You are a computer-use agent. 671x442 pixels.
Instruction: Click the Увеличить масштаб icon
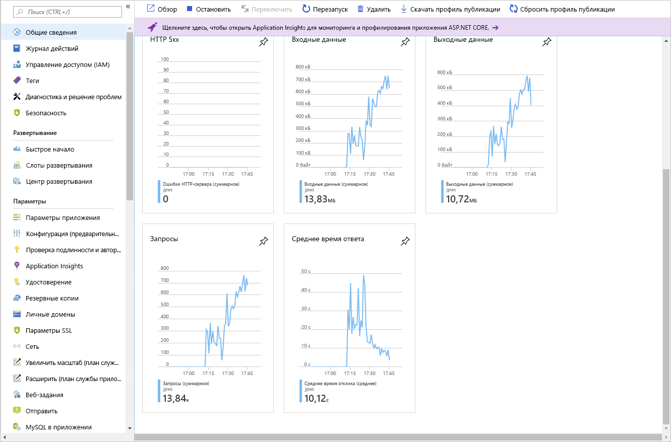point(17,362)
